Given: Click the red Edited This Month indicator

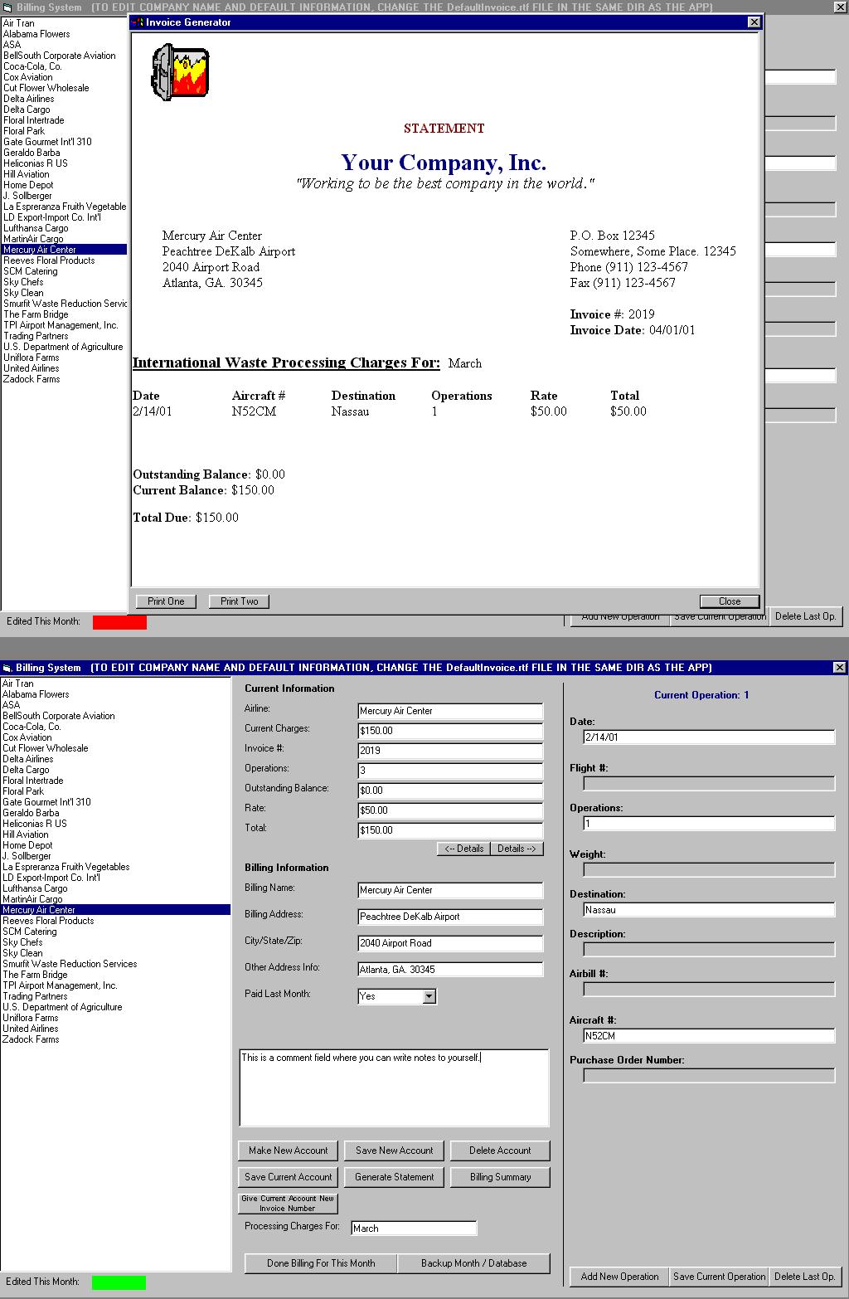Looking at the screenshot, I should click(x=119, y=622).
